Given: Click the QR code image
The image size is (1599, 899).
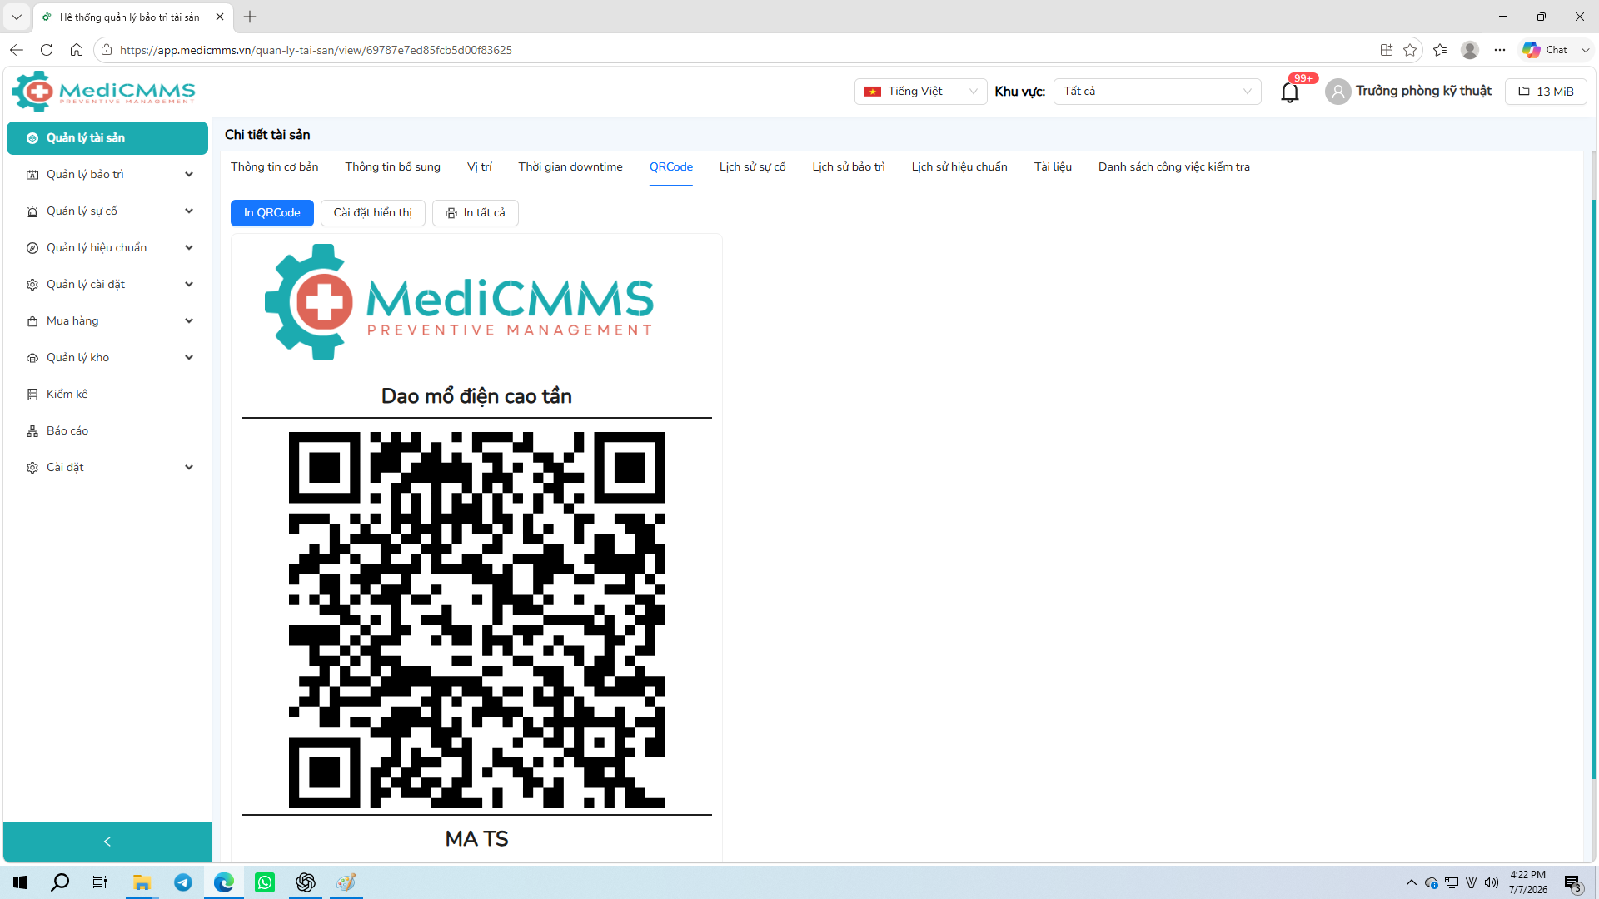Looking at the screenshot, I should pos(477,620).
